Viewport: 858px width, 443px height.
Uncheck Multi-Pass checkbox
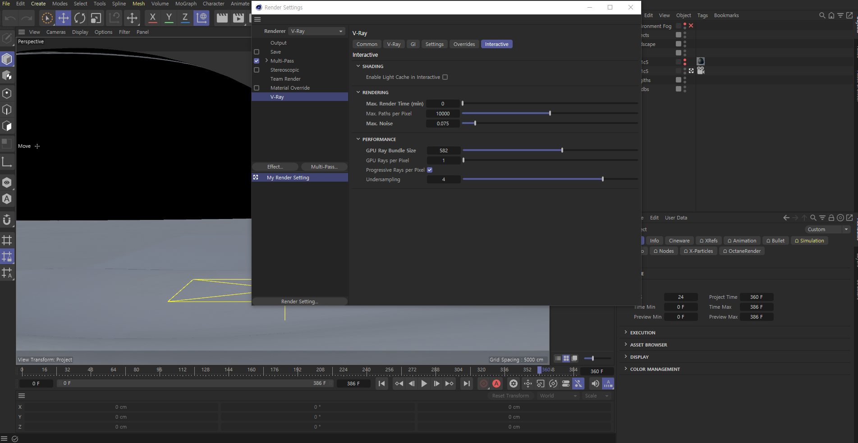click(x=257, y=61)
